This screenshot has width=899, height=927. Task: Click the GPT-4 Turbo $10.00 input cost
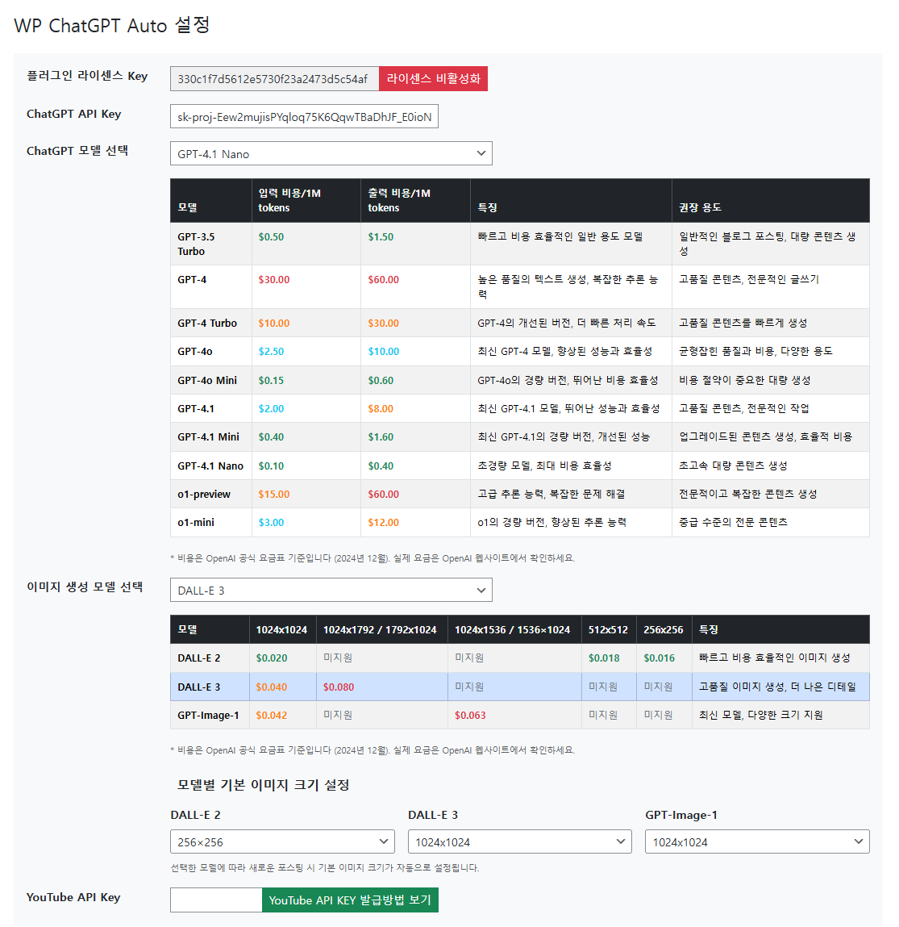[x=274, y=324]
